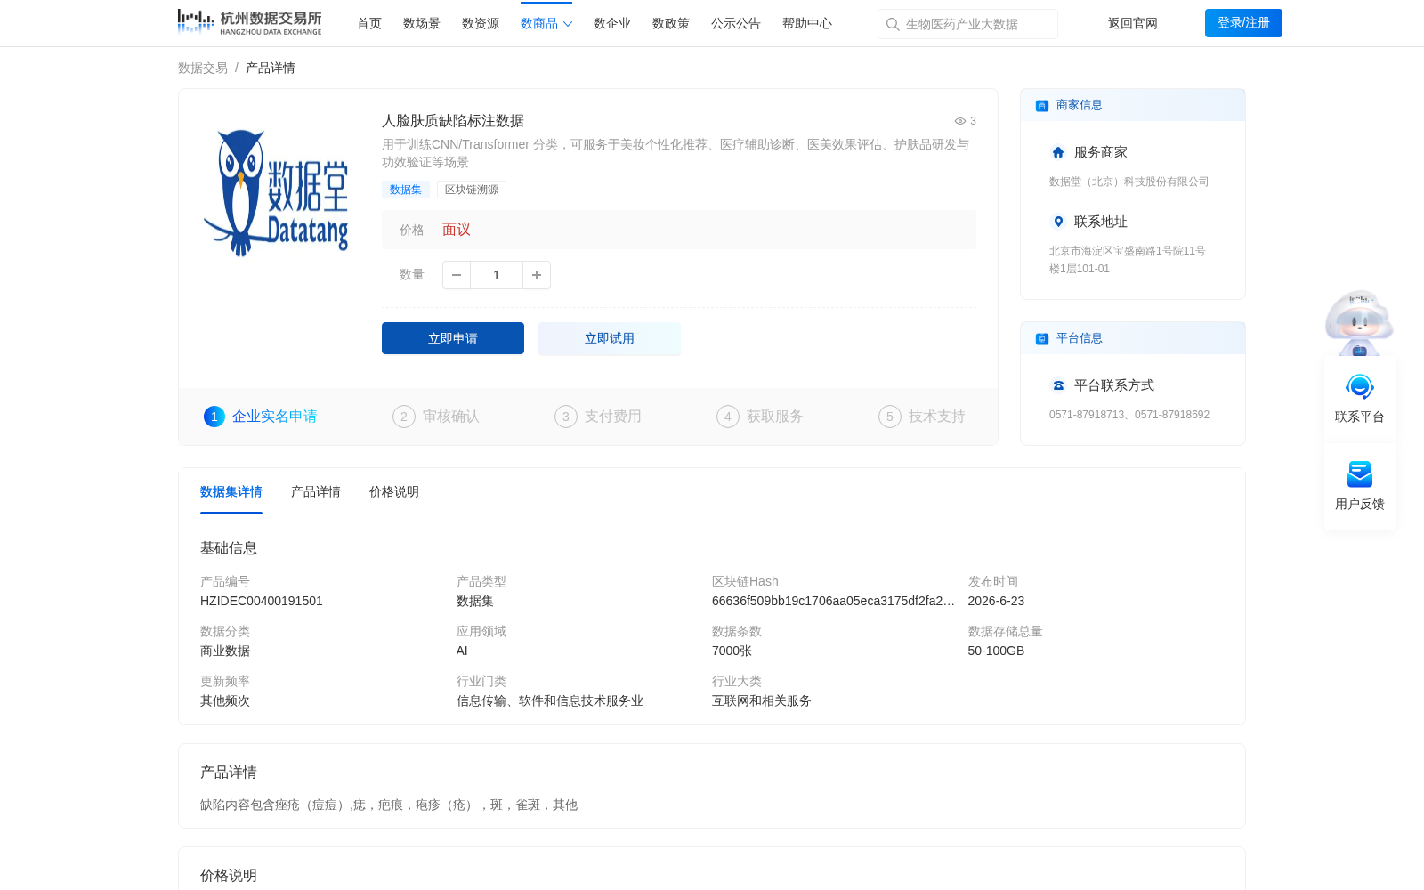Click the product title 人脸肤质缺陷标注数据
Screen dimensions: 1424x890
(453, 121)
